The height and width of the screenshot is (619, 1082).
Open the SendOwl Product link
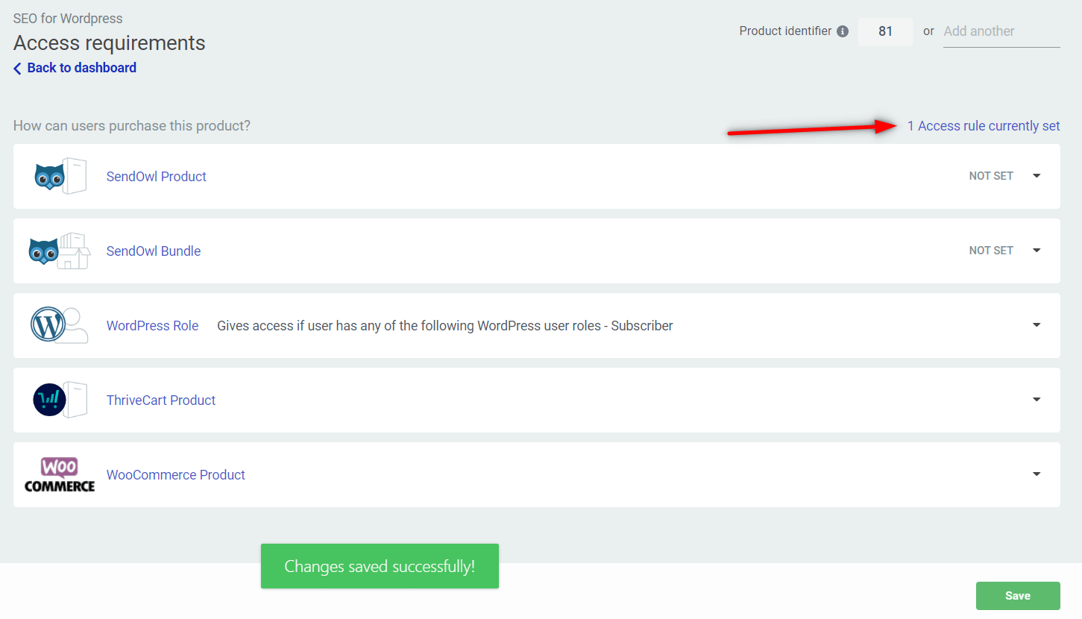(x=157, y=177)
